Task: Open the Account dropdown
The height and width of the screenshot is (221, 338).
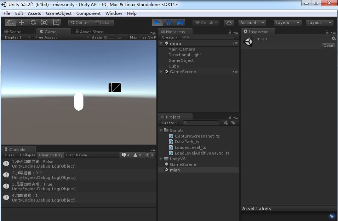Action: pyautogui.click(x=252, y=23)
